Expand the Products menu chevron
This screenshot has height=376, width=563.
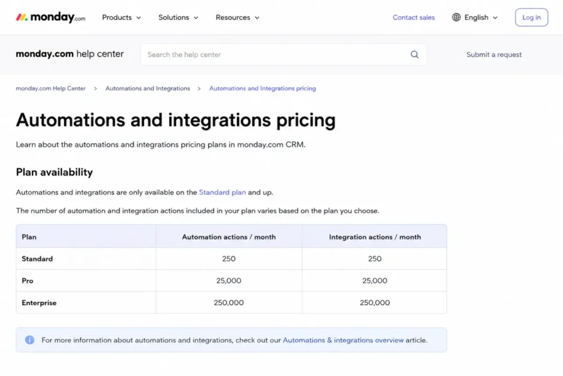coord(139,18)
